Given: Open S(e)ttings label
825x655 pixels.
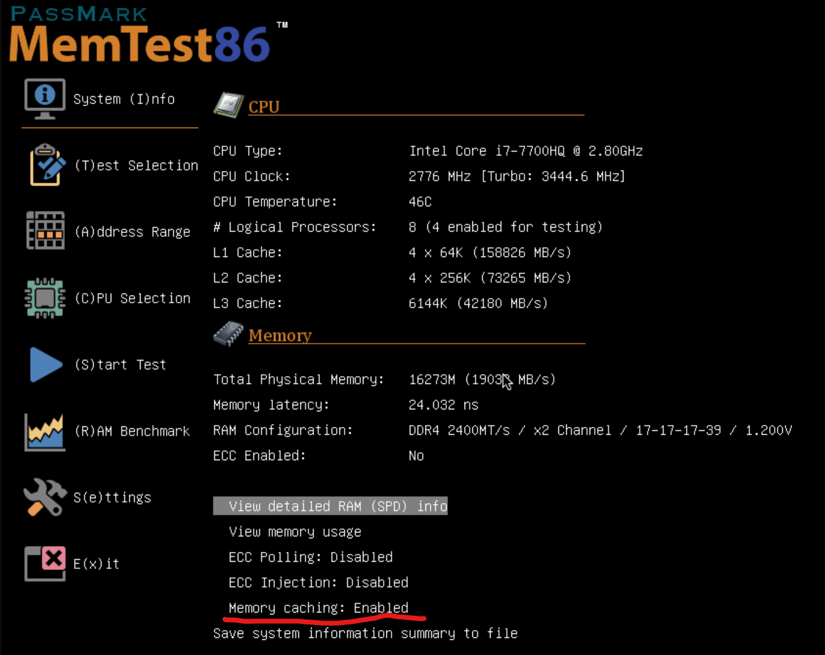Looking at the screenshot, I should [112, 497].
